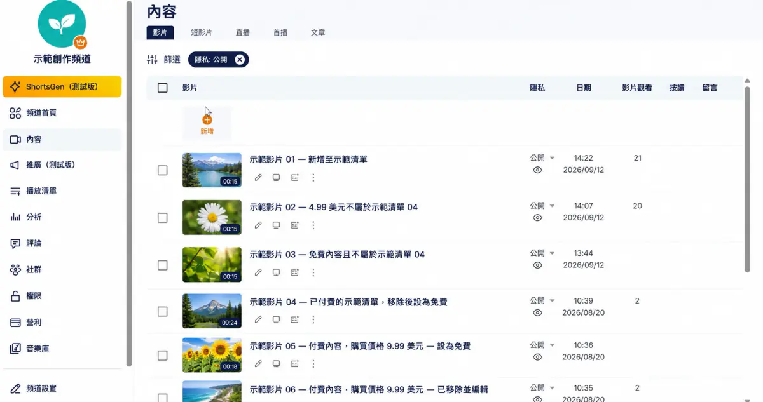This screenshot has width=763, height=402.
Task: Switch to the 直播 tab
Action: click(242, 32)
